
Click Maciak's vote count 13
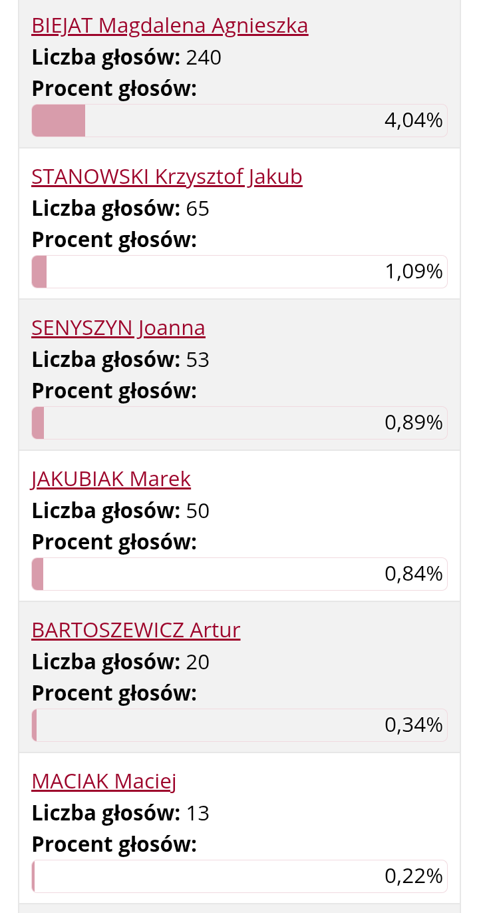pos(198,814)
